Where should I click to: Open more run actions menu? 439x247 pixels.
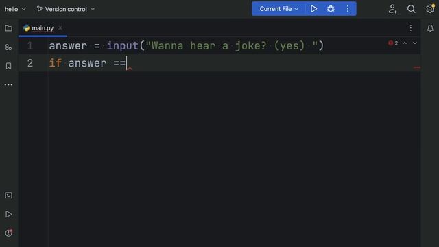pos(348,9)
